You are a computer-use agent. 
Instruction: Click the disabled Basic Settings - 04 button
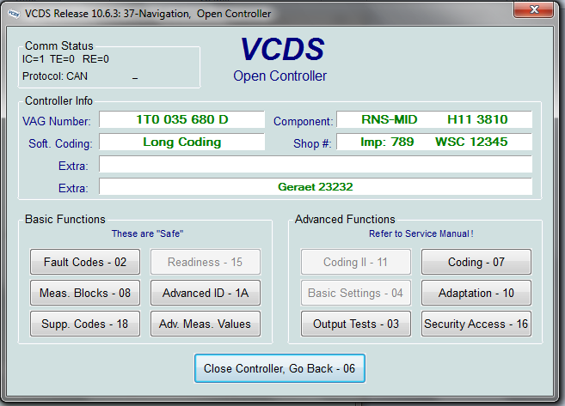tap(356, 293)
